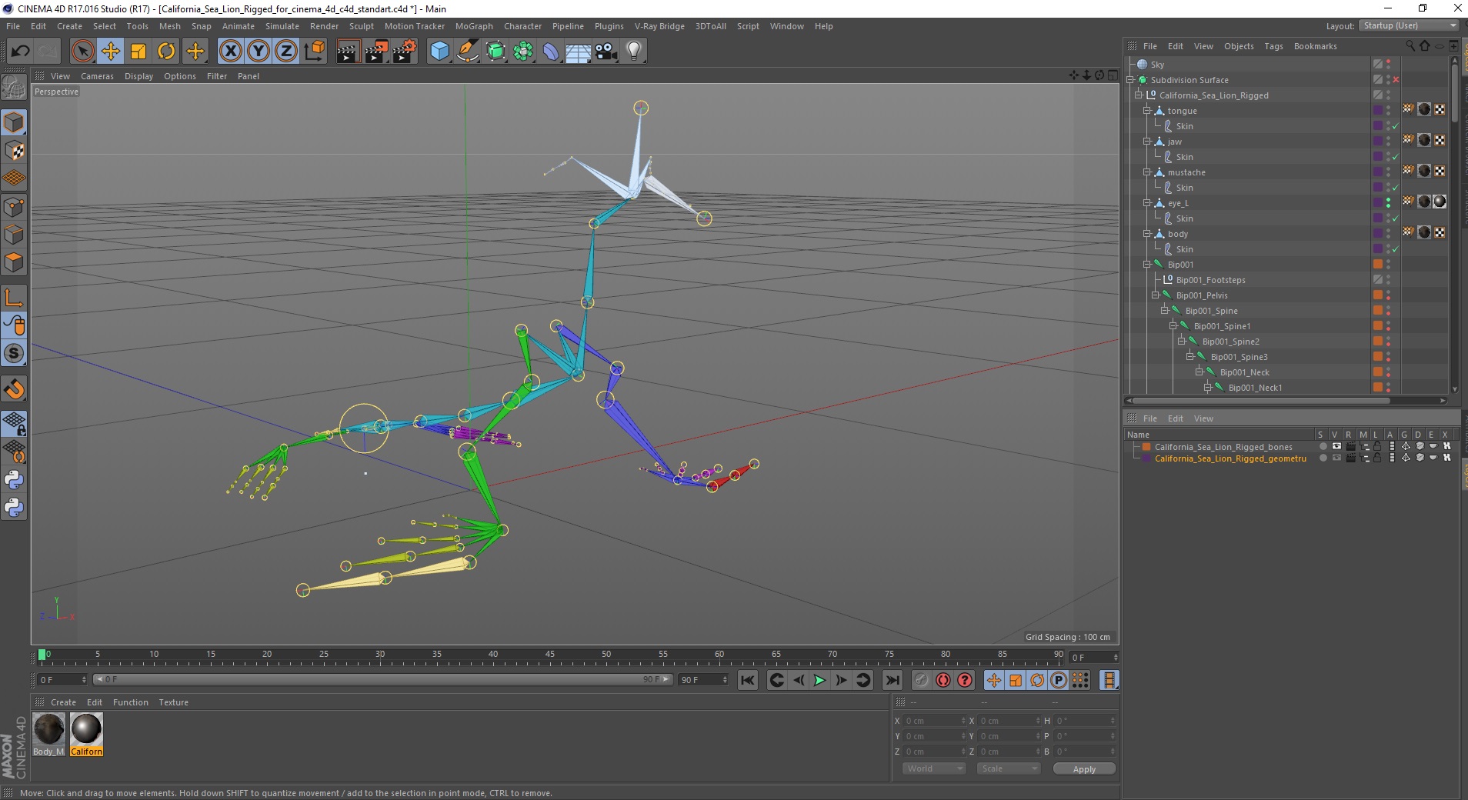1468x800 pixels.
Task: Add a Bend deformer object
Action: (x=551, y=52)
